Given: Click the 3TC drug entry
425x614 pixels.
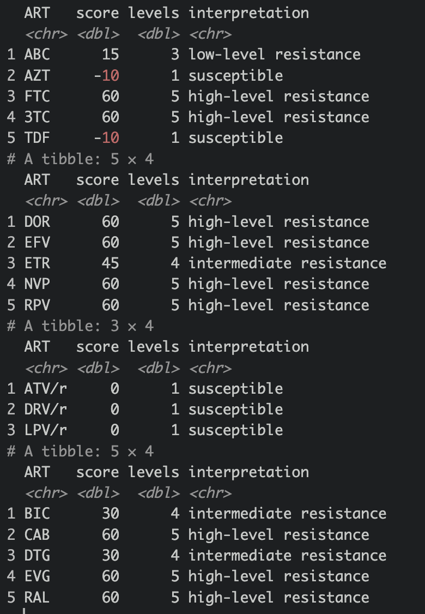Looking at the screenshot, I should coord(37,117).
